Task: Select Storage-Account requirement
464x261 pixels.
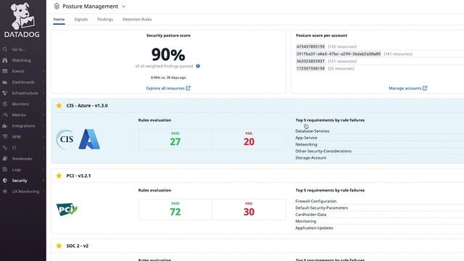Action: (311, 158)
